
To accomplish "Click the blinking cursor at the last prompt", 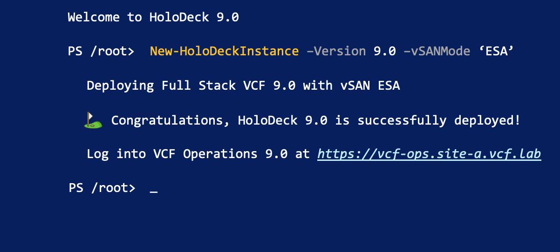I will pos(154,190).
